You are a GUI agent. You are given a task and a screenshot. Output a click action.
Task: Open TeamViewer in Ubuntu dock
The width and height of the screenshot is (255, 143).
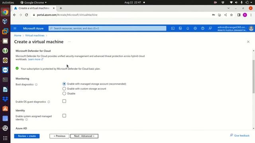coord(5,70)
